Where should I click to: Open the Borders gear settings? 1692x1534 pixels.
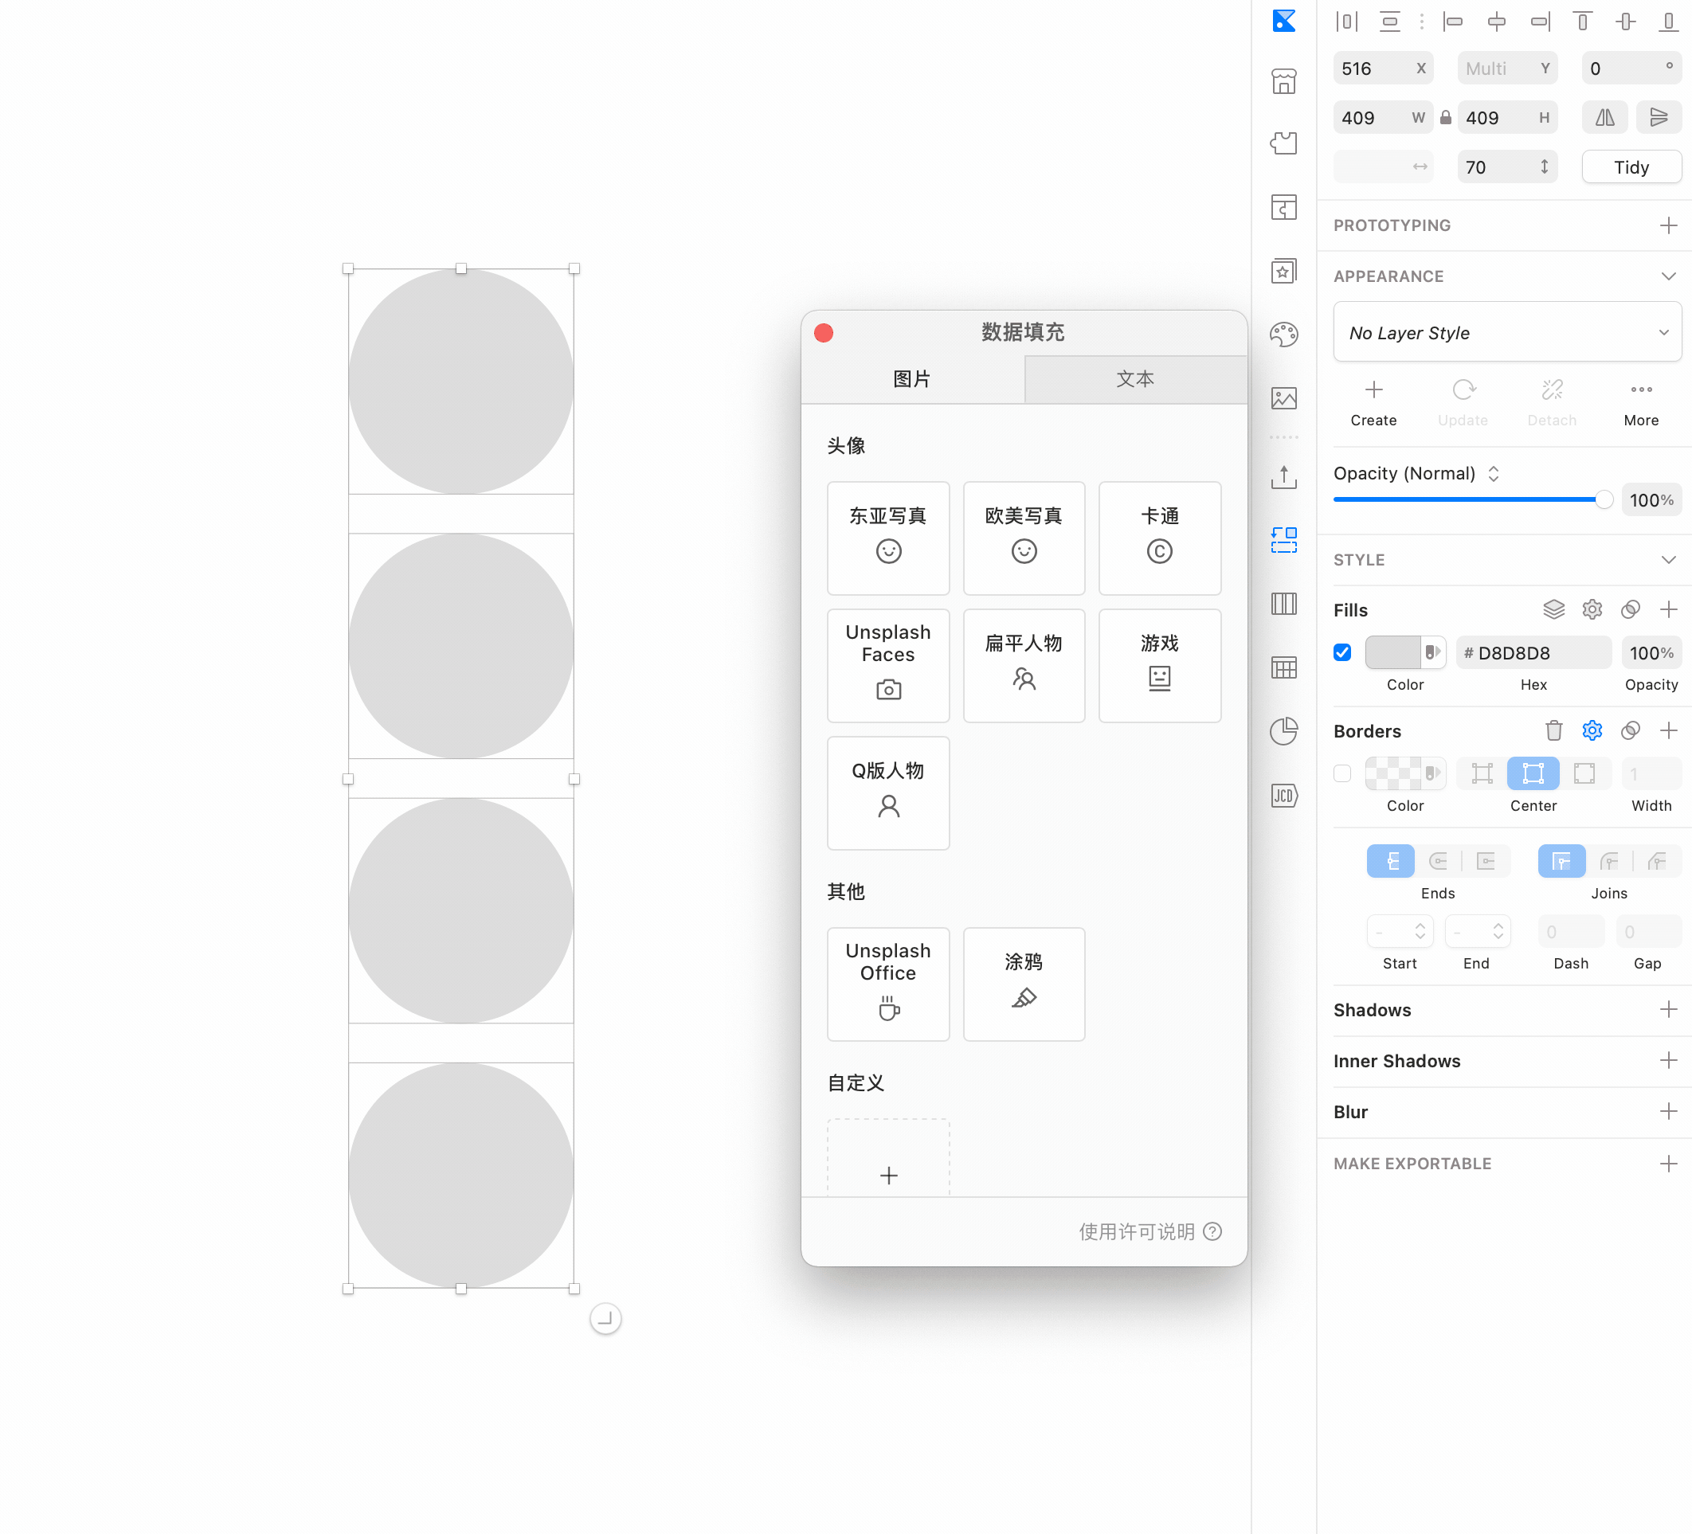tap(1592, 730)
